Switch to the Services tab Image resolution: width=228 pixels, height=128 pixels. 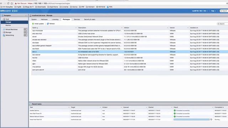77,19
